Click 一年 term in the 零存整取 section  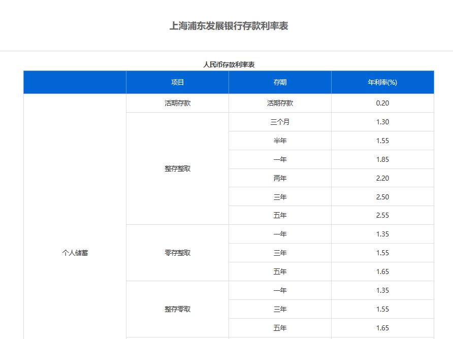click(280, 234)
